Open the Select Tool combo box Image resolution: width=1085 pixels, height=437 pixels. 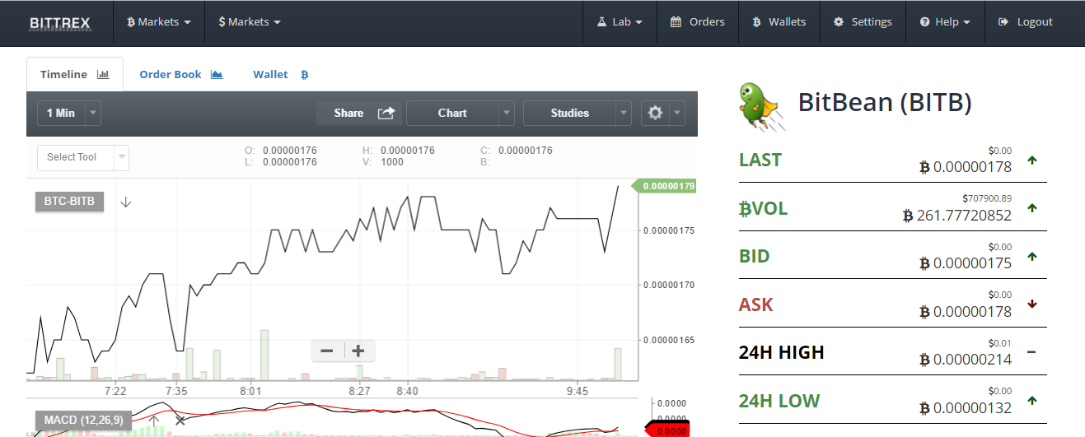click(x=83, y=157)
